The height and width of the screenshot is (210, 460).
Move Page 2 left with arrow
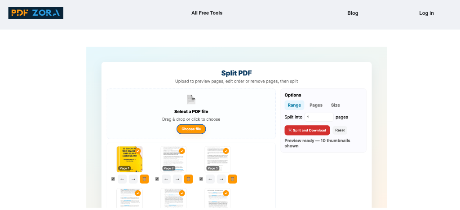[166, 179]
